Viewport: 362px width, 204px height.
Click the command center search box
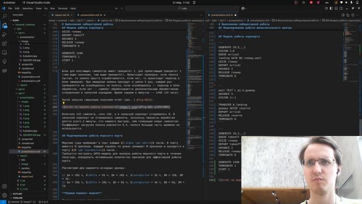182,8
